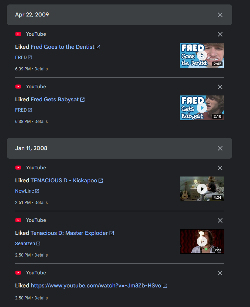Click YouTube icon above TENACIOUS D - Kickapoo
This screenshot has height=307, width=250.
coord(18,168)
